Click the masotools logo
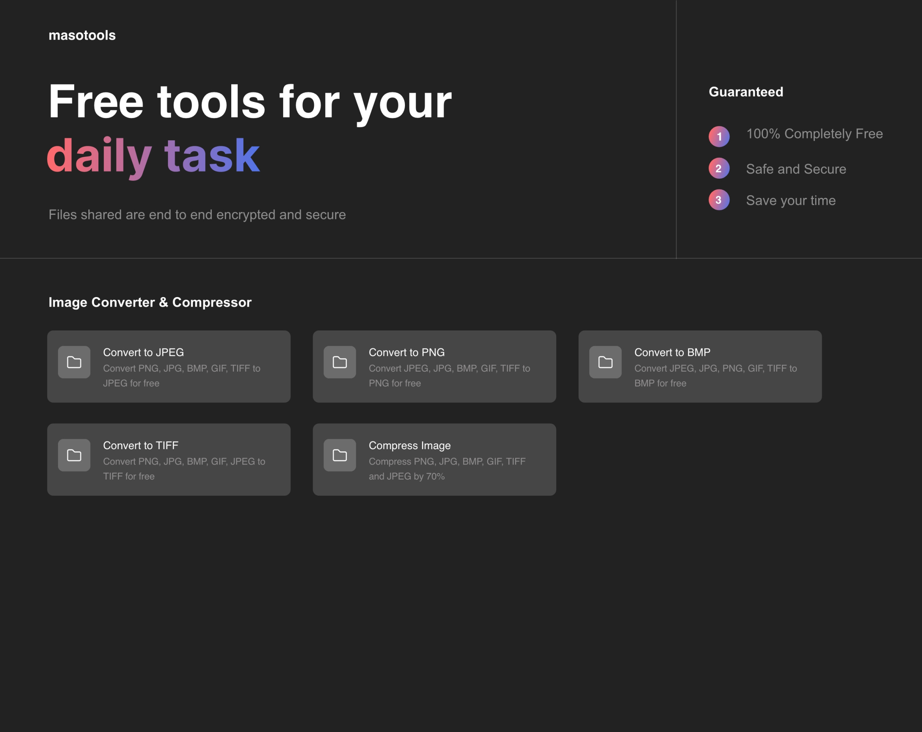The height and width of the screenshot is (732, 922). point(82,35)
